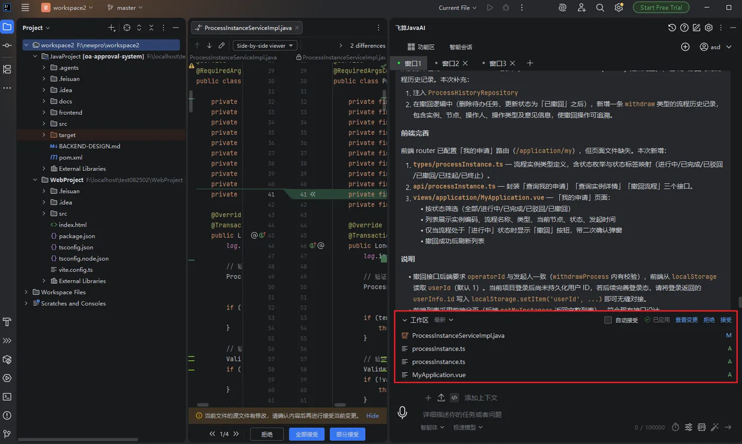Collapse all in Project panel toolbar

151,28
